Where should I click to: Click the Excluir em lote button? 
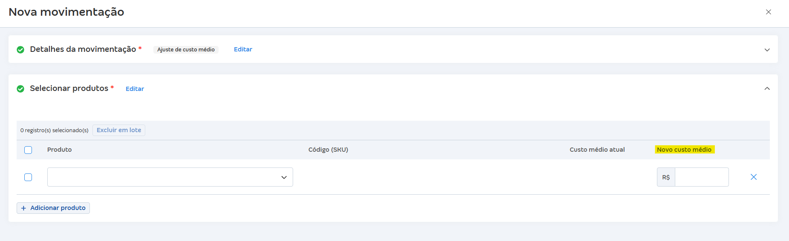coord(119,130)
